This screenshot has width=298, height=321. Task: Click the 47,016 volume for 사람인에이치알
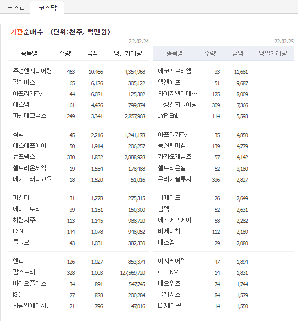pyautogui.click(x=138, y=306)
